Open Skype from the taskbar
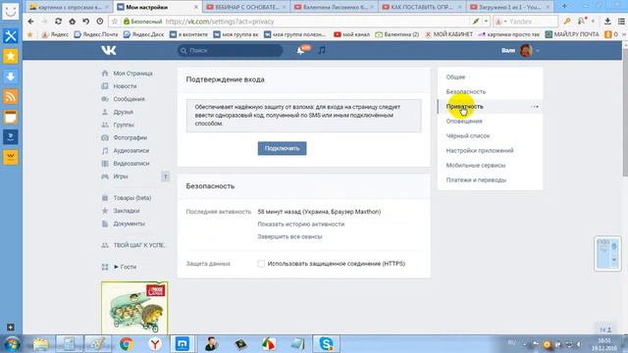The image size is (628, 353). click(x=326, y=344)
